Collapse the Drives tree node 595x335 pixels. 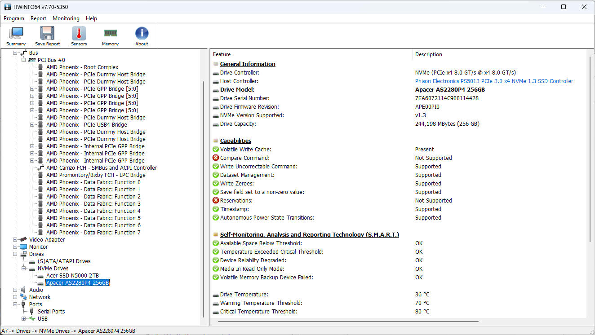(15, 254)
